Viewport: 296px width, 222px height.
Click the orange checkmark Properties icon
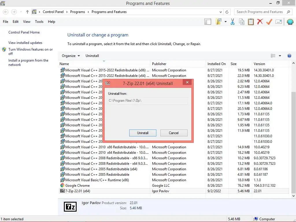(269, 21)
